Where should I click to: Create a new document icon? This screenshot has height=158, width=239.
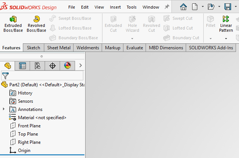(x=195, y=7)
